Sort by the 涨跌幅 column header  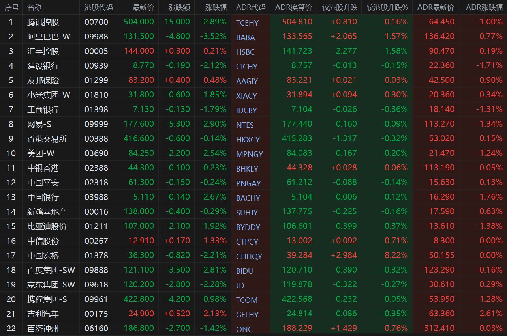coord(216,7)
